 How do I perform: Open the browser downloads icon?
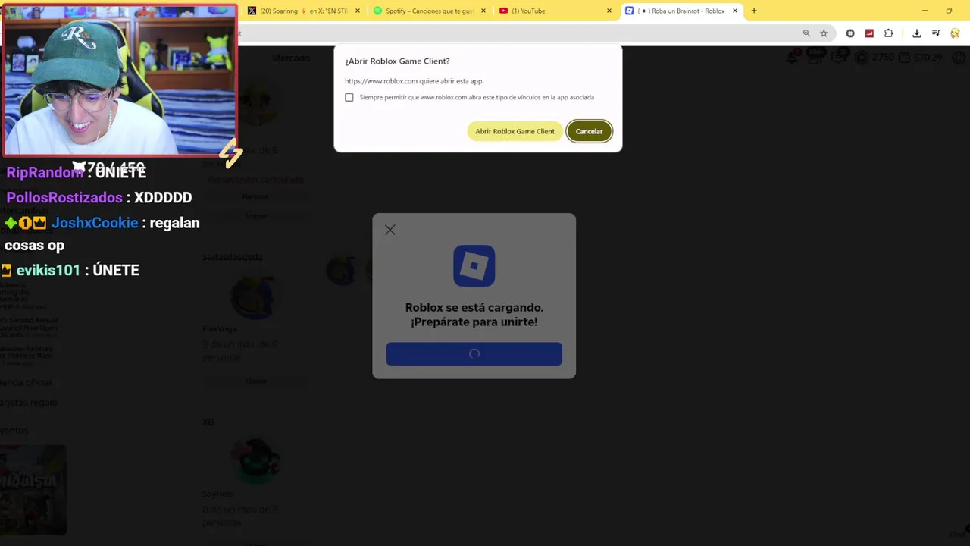(x=917, y=33)
